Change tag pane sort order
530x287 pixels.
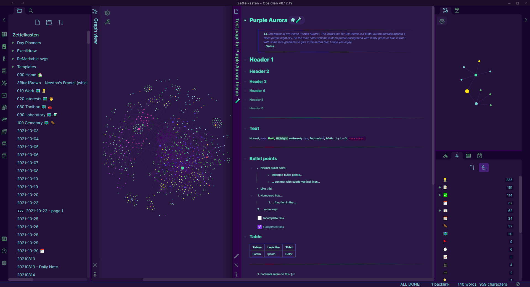[472, 168]
